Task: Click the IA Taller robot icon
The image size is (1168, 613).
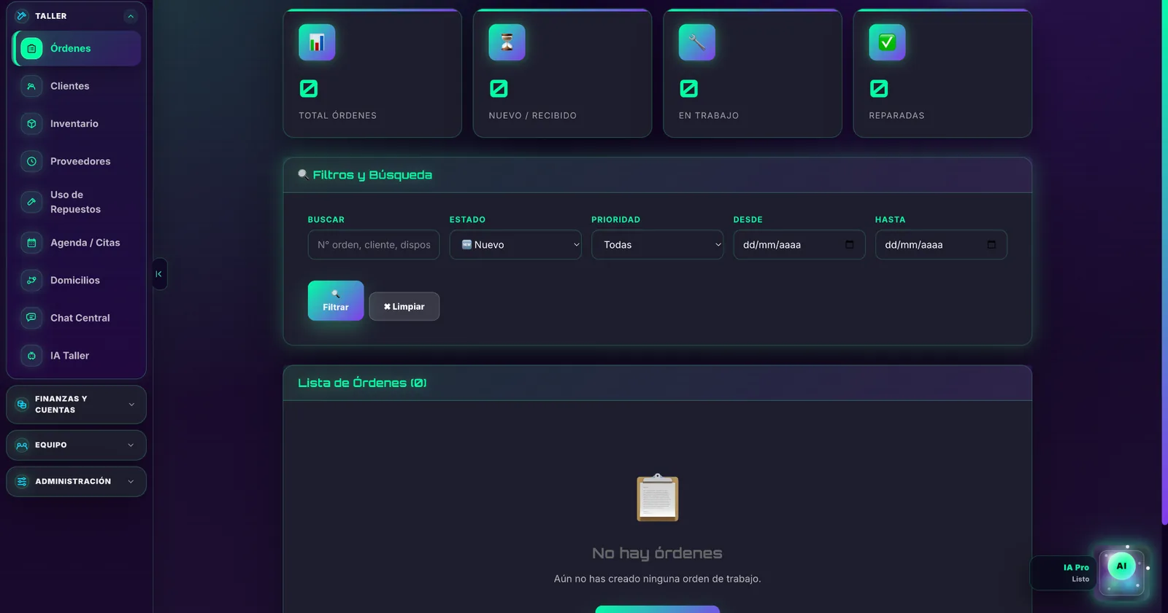Action: click(31, 356)
